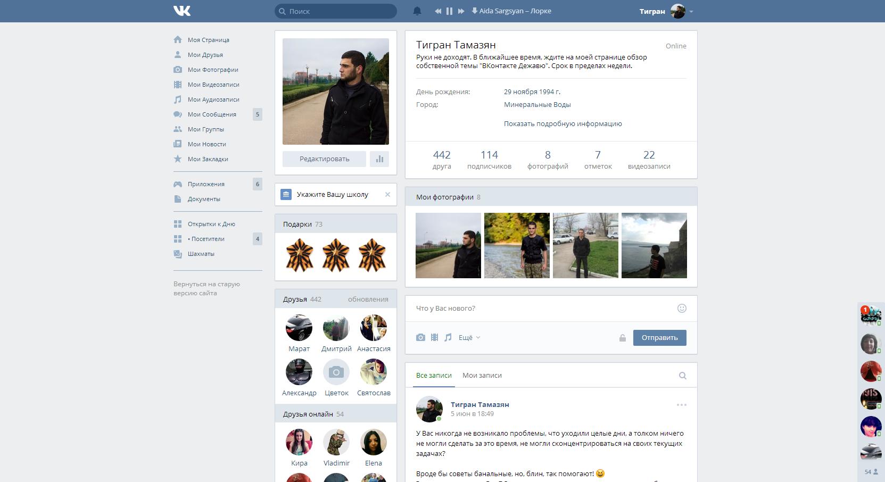The height and width of the screenshot is (482, 885).
Task: Click the school building icon
Action: coord(286,194)
